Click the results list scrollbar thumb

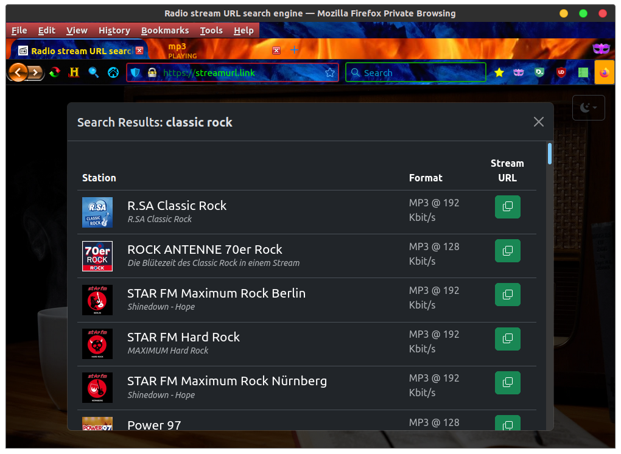point(549,153)
